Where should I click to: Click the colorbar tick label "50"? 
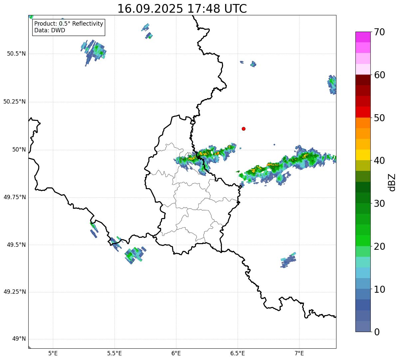click(x=379, y=118)
